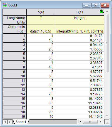Click cell with value 11.10418
Image resolution: width=112 pixels, height=127 pixels.
click(79, 103)
